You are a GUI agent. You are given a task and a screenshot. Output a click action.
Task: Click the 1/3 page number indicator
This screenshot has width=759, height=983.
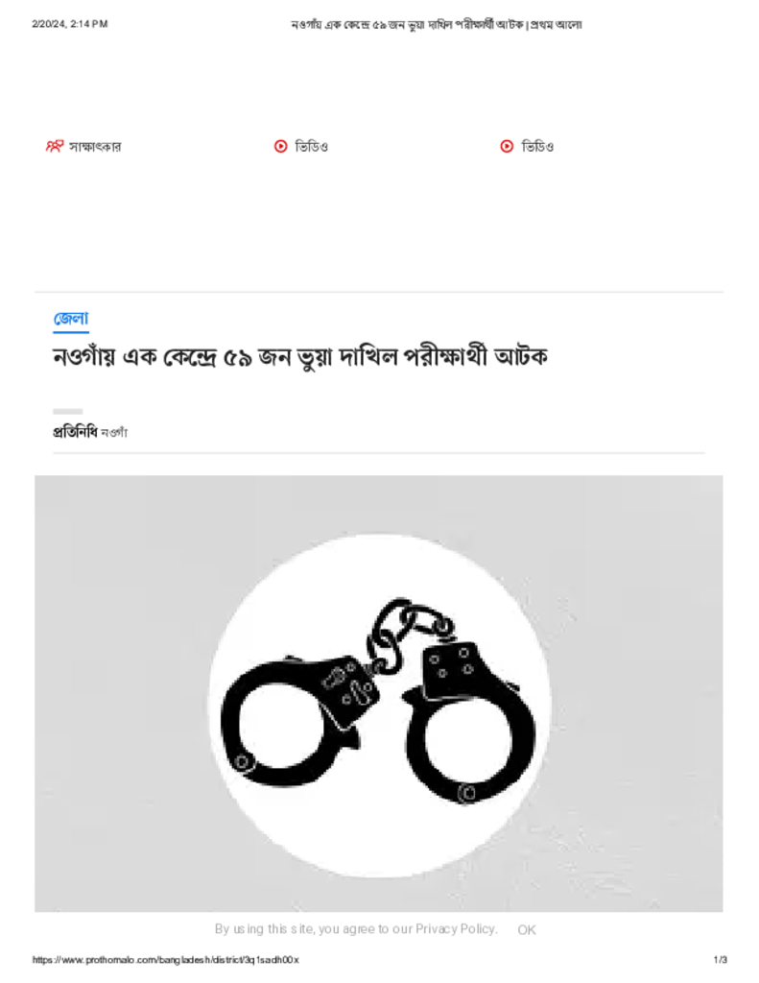(x=721, y=960)
